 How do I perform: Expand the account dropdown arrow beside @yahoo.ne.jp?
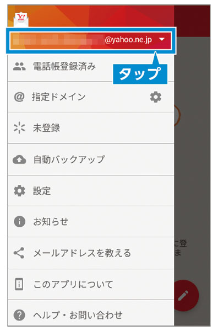(161, 39)
